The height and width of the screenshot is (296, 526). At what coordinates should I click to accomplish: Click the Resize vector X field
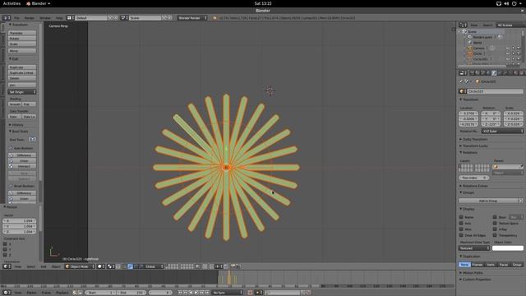[20, 221]
